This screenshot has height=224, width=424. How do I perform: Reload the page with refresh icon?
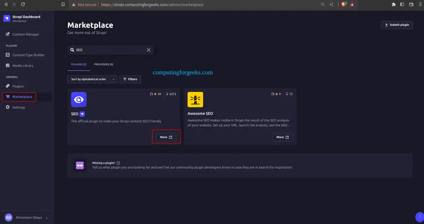click(x=23, y=5)
